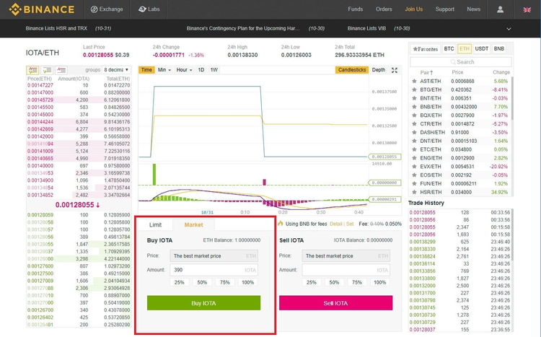Open the Min interval dropdown
This screenshot has width=541, height=337.
click(164, 70)
